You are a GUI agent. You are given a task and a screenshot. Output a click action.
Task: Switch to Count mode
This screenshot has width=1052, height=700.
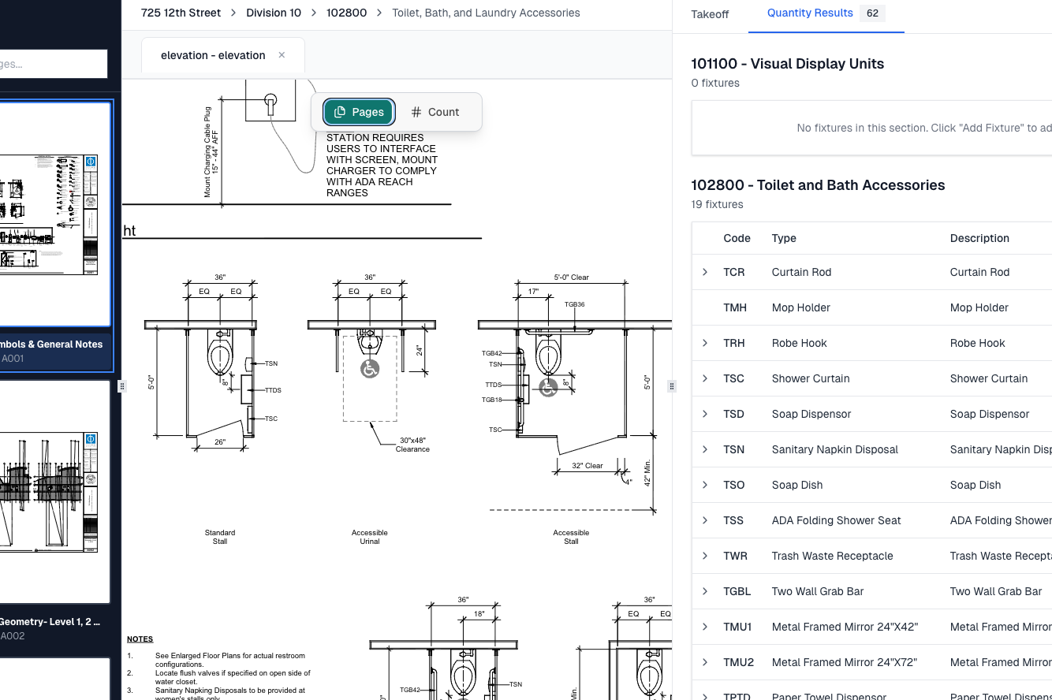coord(435,112)
